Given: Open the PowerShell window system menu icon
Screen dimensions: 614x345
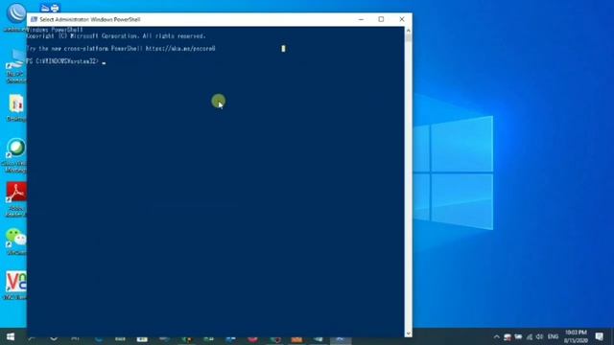Looking at the screenshot, I should (35, 19).
